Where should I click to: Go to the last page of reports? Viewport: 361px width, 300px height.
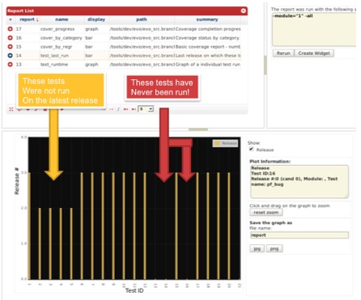click(x=134, y=109)
